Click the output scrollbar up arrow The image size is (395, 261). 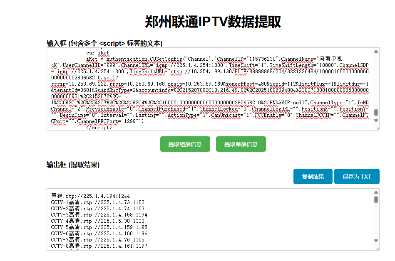pyautogui.click(x=375, y=191)
